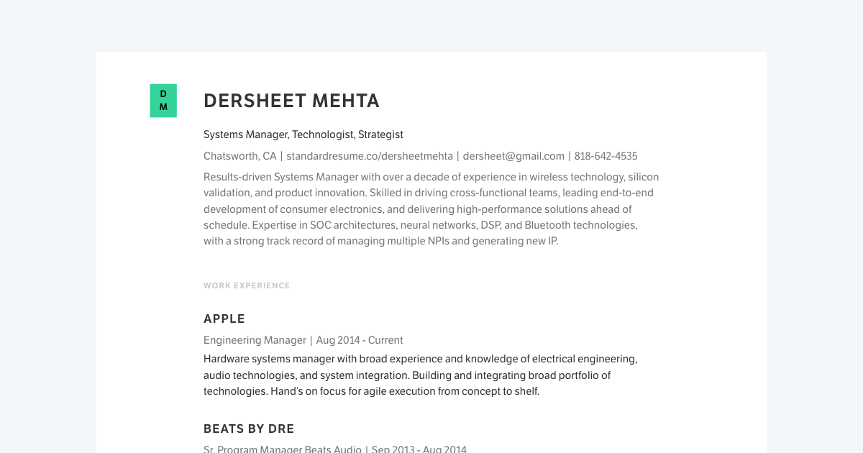The height and width of the screenshot is (453, 863).
Task: Click the Engineering Manager job title
Action: pyautogui.click(x=255, y=340)
